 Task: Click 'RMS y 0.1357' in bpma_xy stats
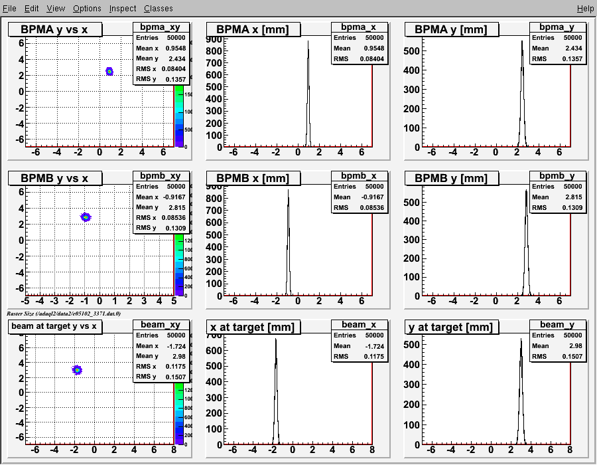coord(161,79)
